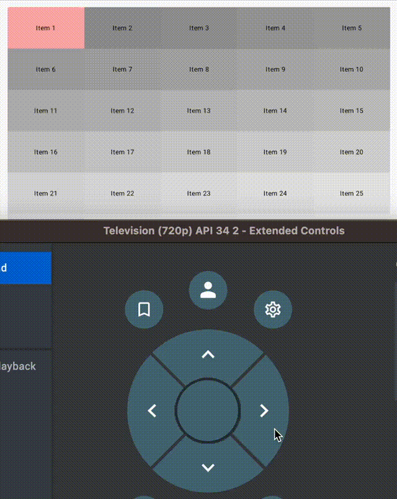Select the highlighted blue sidebar tab
Image resolution: width=397 pixels, height=499 pixels.
[25, 268]
